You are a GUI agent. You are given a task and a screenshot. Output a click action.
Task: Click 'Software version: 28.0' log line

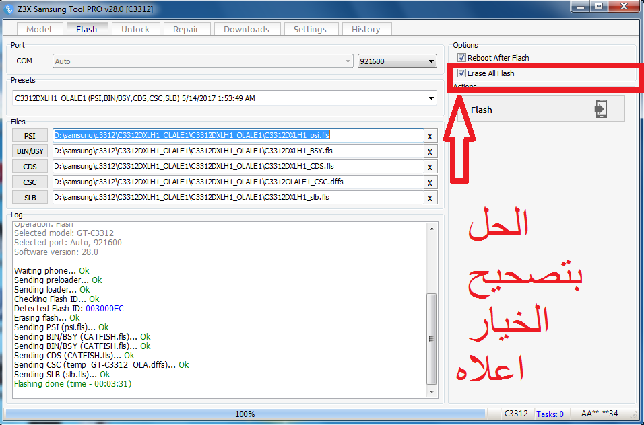(56, 252)
